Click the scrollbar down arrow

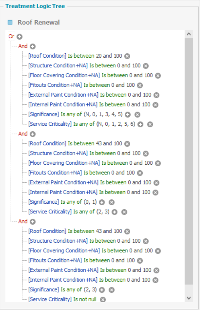189,298
